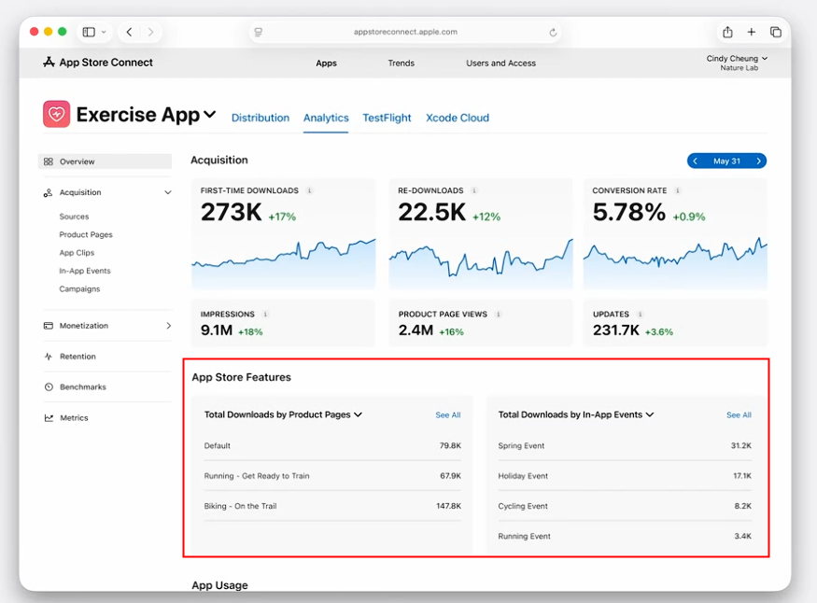Open the Conversion Rate 5.78% chart card
817x603 pixels.
click(675, 233)
